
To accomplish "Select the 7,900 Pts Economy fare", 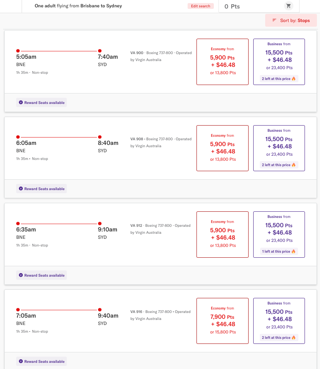I will (x=222, y=321).
